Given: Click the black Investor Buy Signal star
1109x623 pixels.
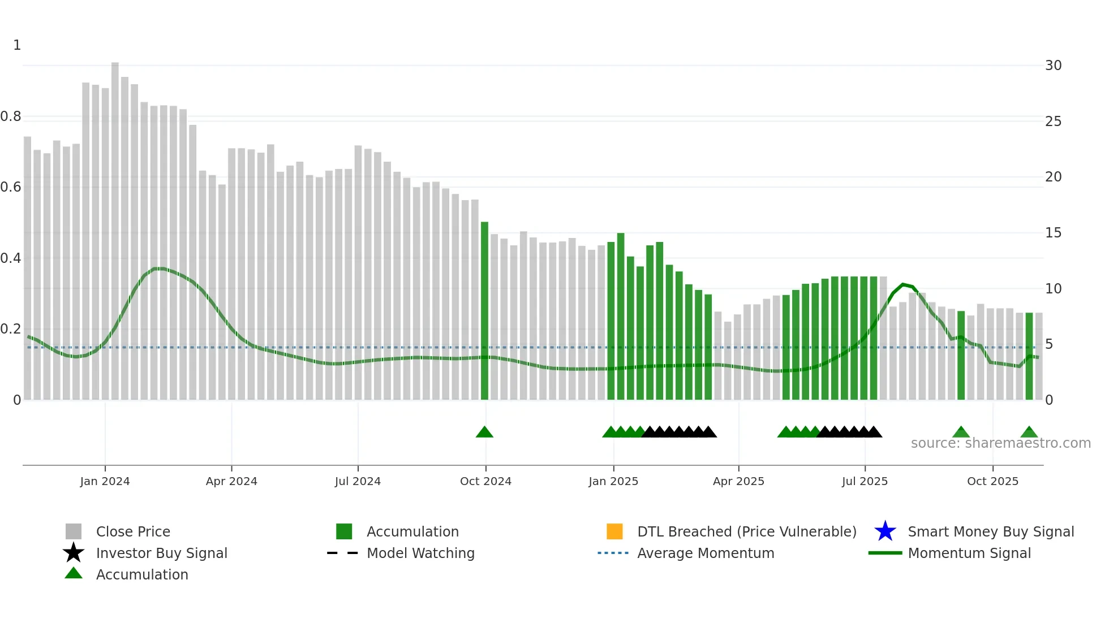Looking at the screenshot, I should pos(74,553).
